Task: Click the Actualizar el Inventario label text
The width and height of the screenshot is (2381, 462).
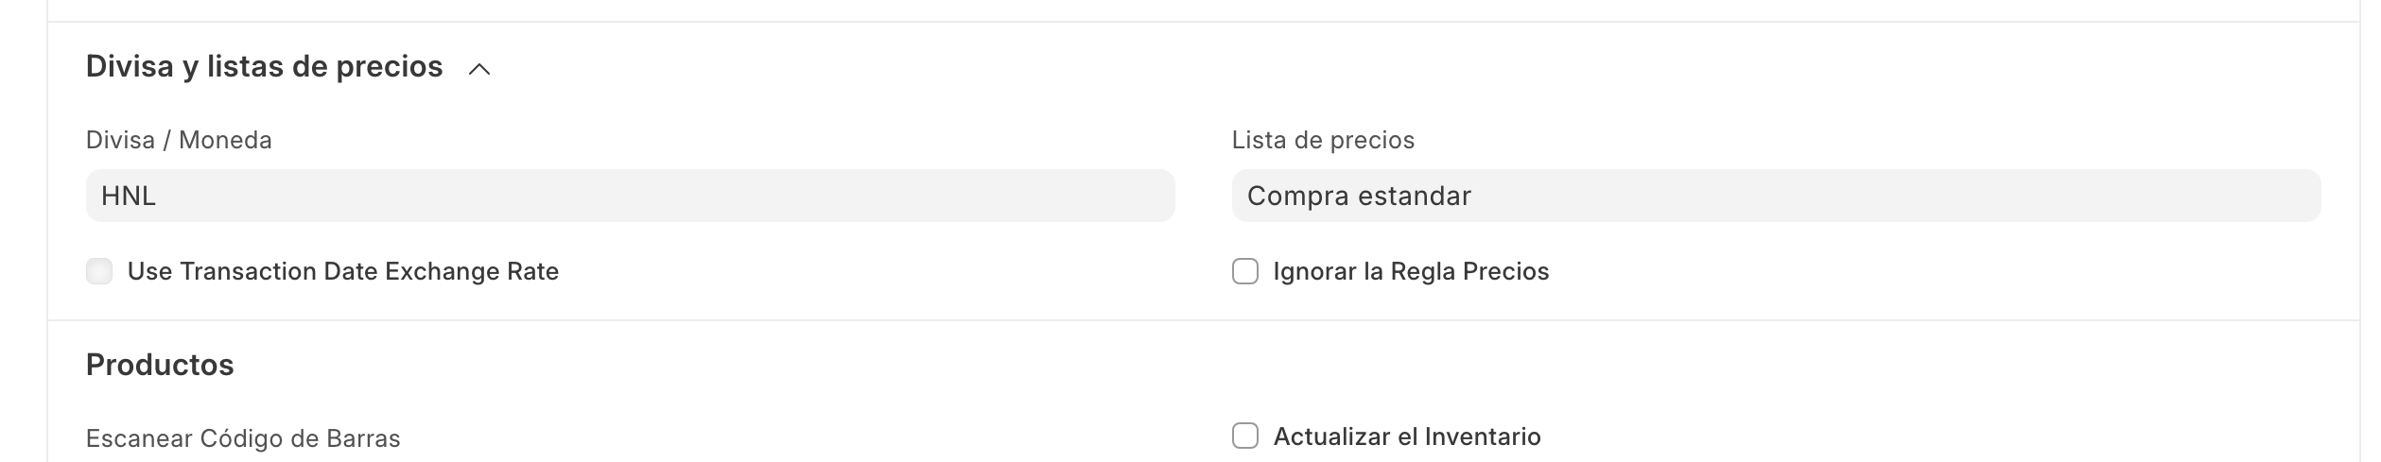Action: point(1406,436)
